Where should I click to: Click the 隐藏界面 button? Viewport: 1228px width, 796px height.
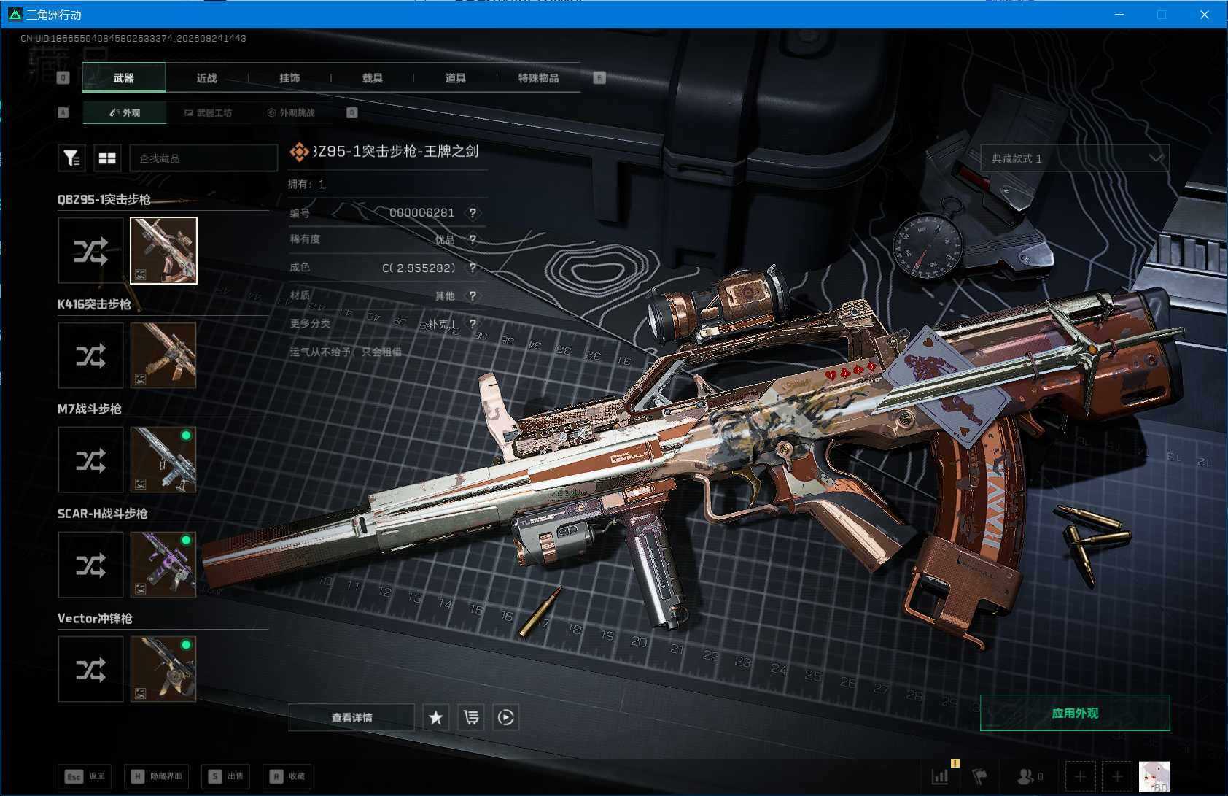click(158, 776)
